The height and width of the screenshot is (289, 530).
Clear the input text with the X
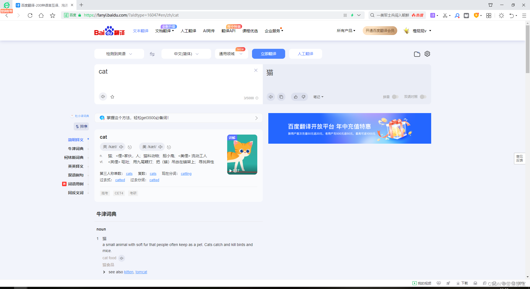coord(256,70)
